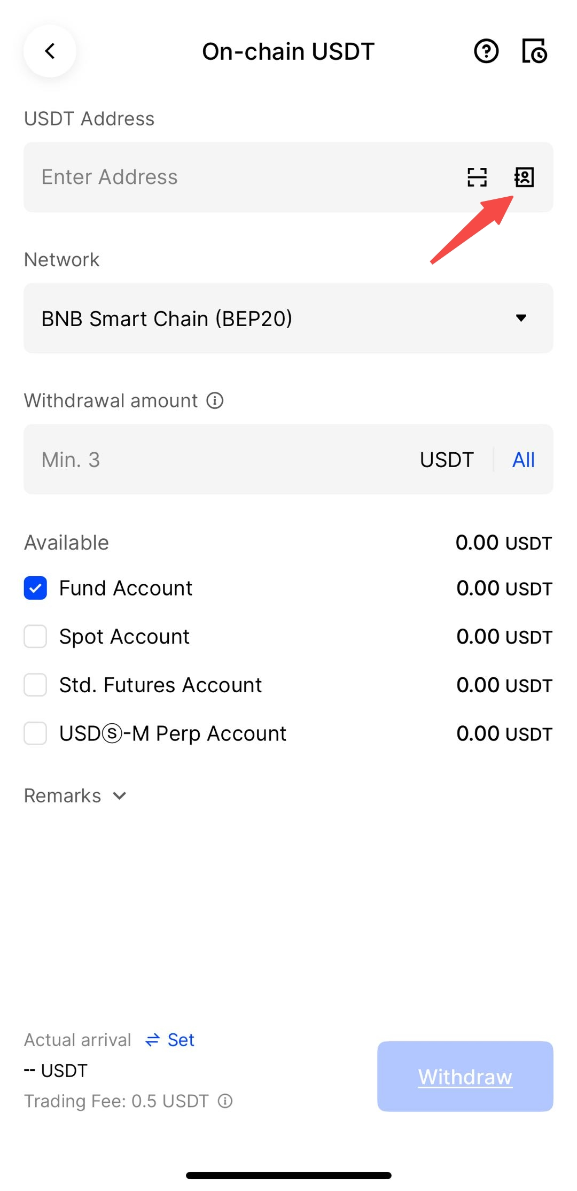577x1191 pixels.
Task: Click the Min. 3 amount field
Action: point(214,460)
